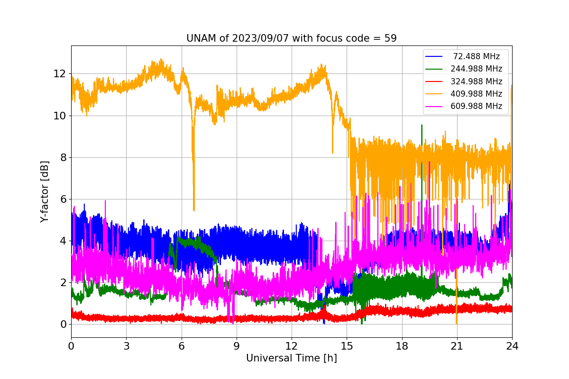The image size is (569, 379).
Task: Click the Y-factor [dB] axis label
Action: pyautogui.click(x=45, y=191)
